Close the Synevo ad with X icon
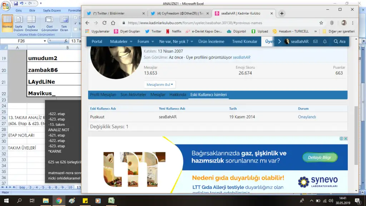Screen dimensions: 366x206 pos(346,138)
